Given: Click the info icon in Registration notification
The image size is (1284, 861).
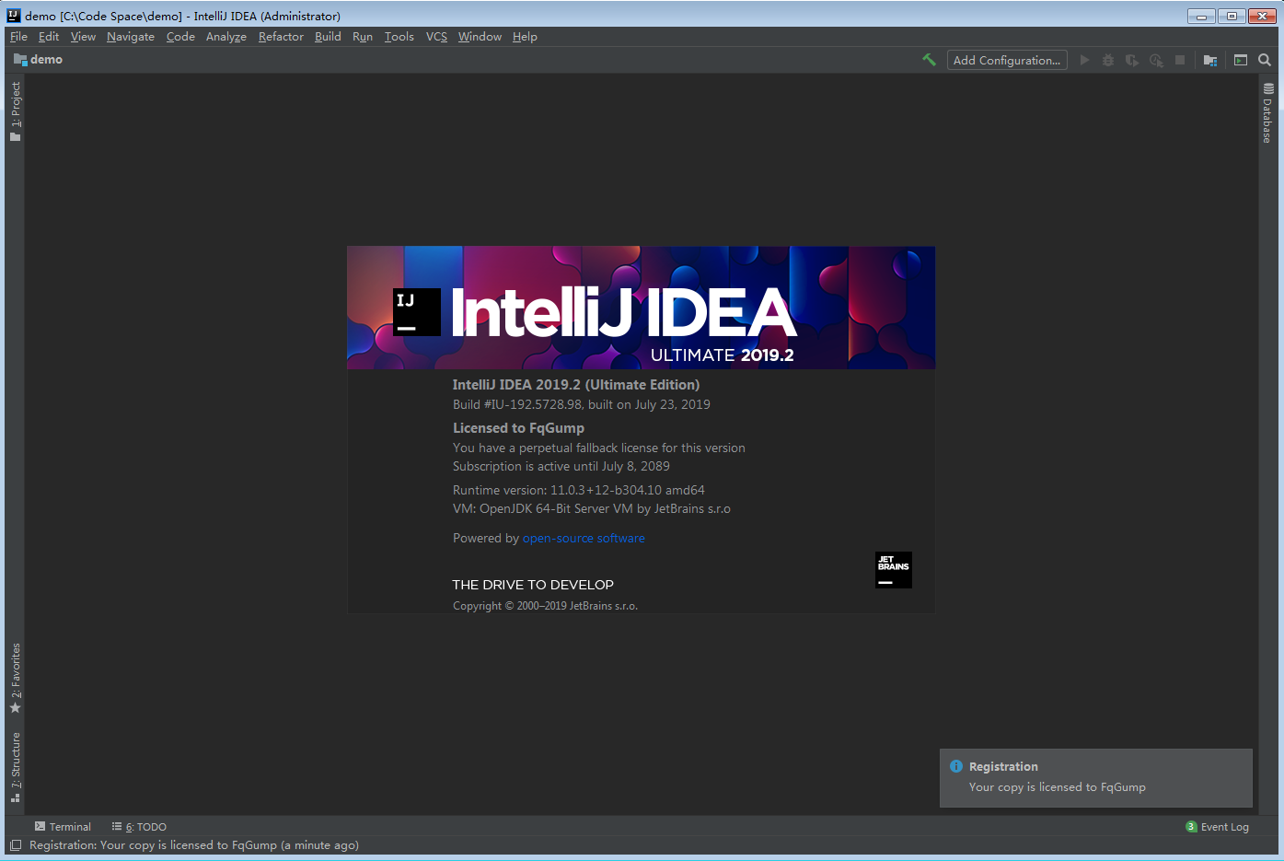Looking at the screenshot, I should [956, 766].
